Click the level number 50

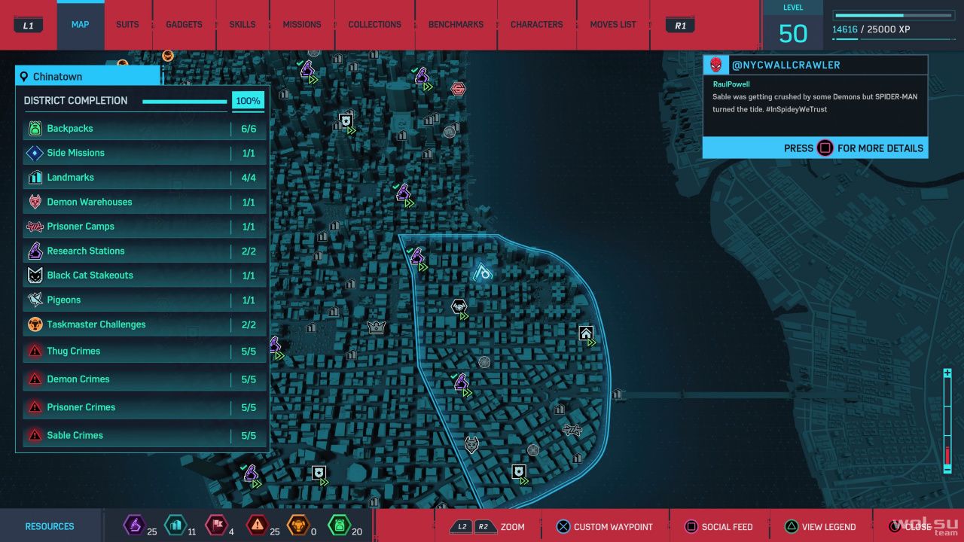(x=793, y=33)
